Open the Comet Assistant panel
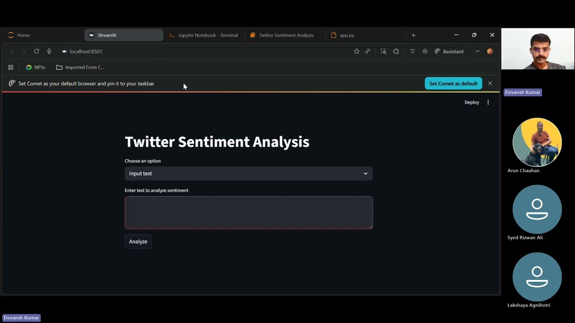The width and height of the screenshot is (575, 323). (449, 51)
